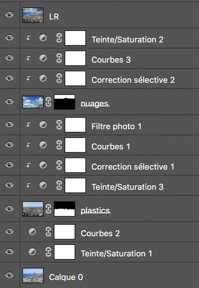Screen dimensions: 199x288
Task: Click chain link icon on plastics layer
Action: 48,209
